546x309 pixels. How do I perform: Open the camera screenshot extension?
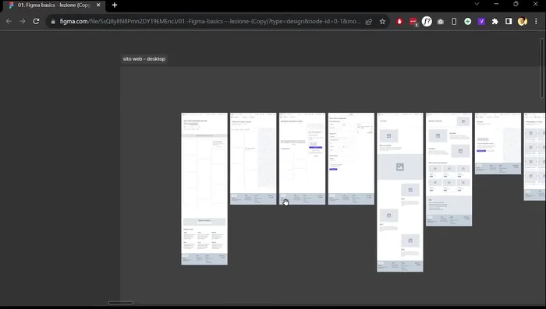(441, 22)
